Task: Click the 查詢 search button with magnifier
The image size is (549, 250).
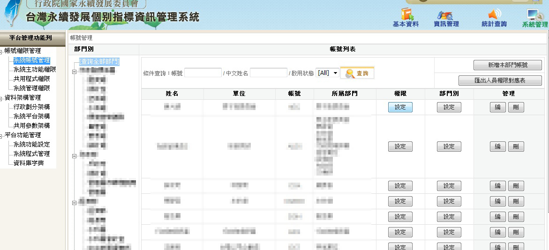Action: pyautogui.click(x=357, y=74)
